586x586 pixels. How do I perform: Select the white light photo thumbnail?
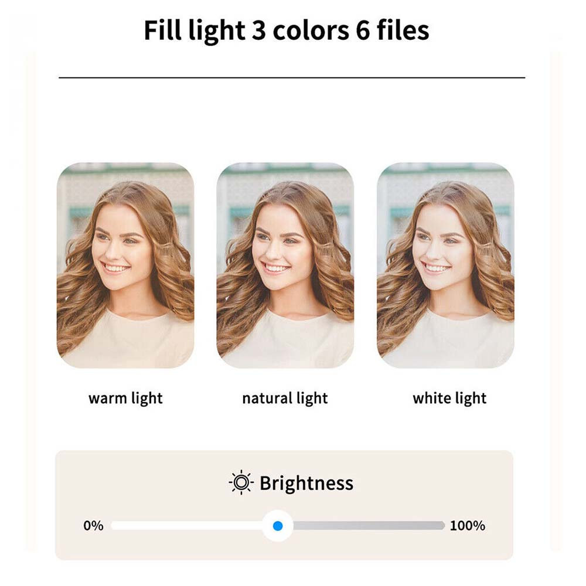coord(445,265)
